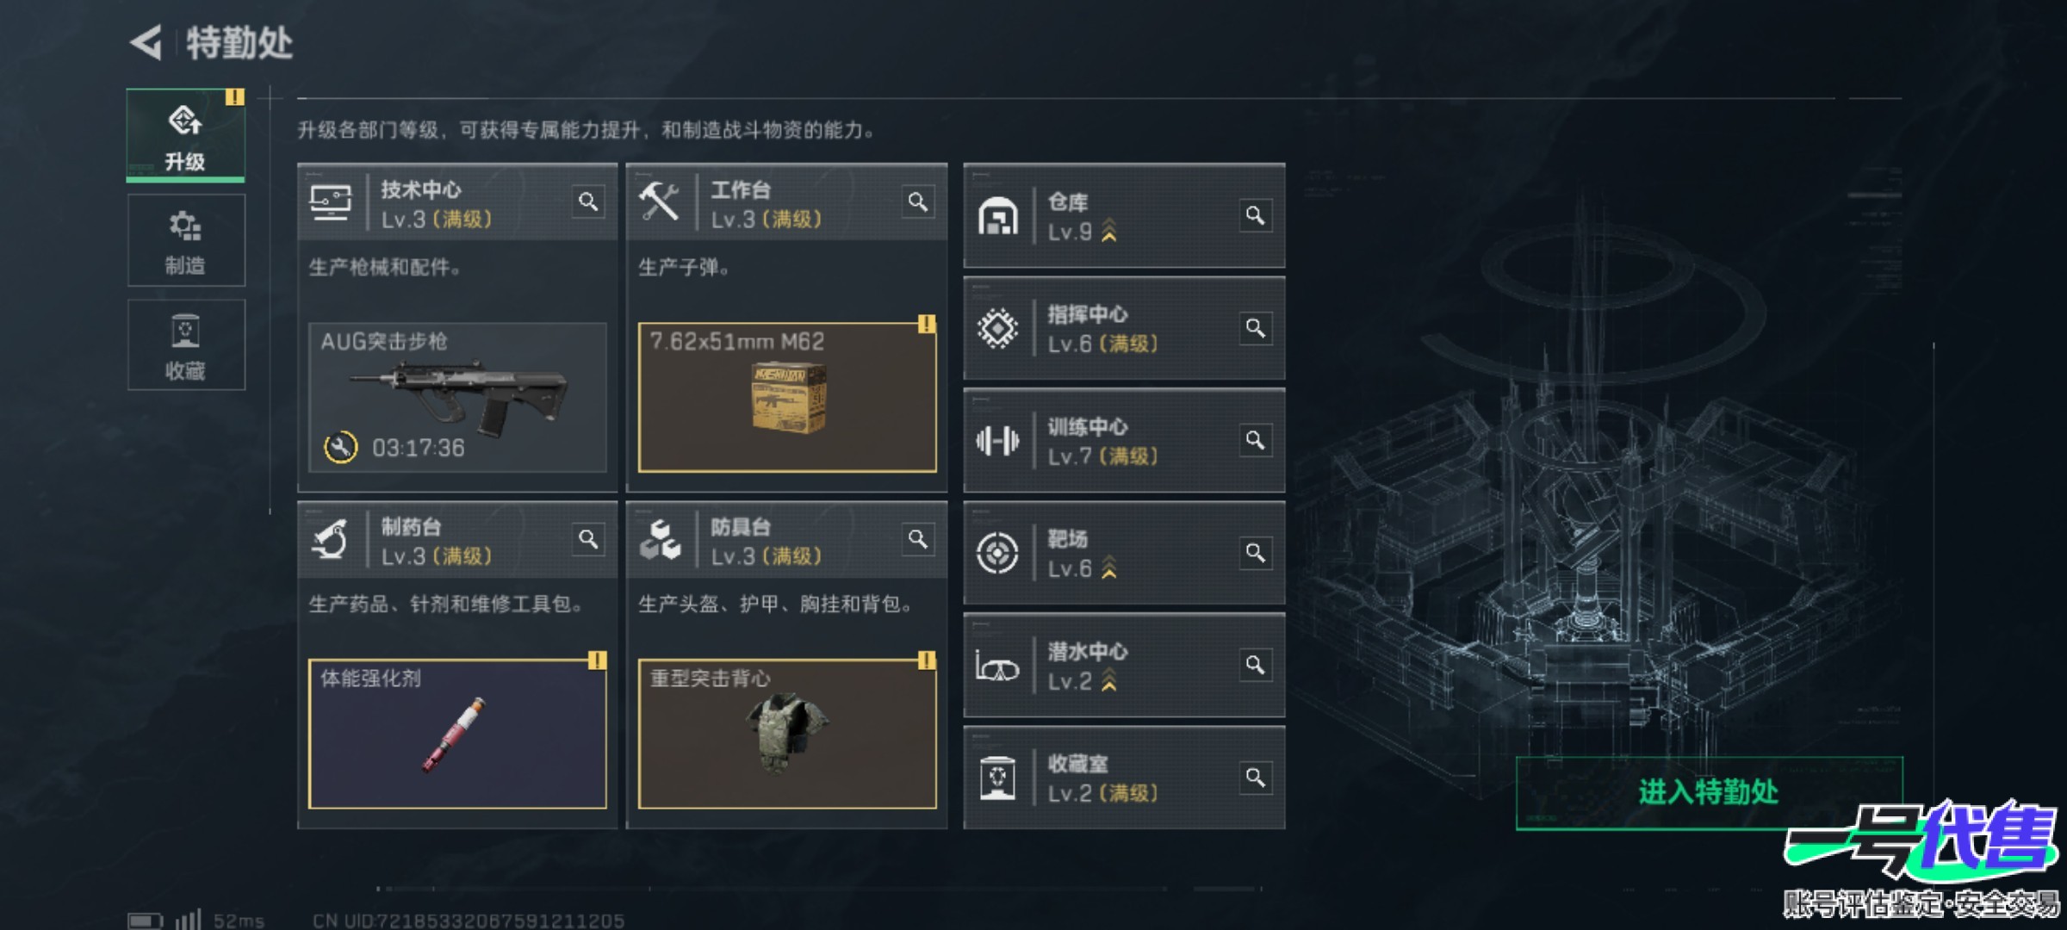Screen dimensions: 2067x930
Task: Click the magnifier on 靶场 panel
Action: click(1256, 553)
